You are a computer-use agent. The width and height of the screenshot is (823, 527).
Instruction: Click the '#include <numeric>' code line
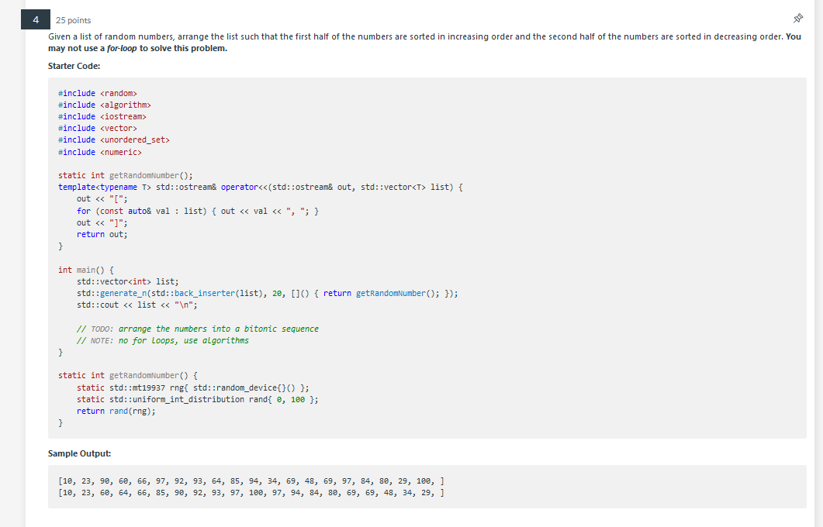[100, 152]
